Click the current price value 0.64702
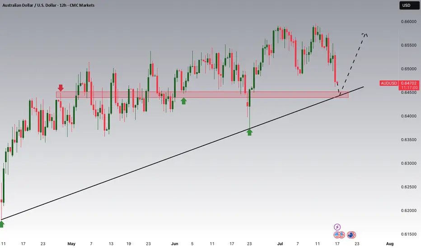This screenshot has height=248, width=421. pos(409,83)
